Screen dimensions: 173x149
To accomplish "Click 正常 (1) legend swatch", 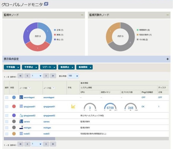I will (x=55, y=30).
